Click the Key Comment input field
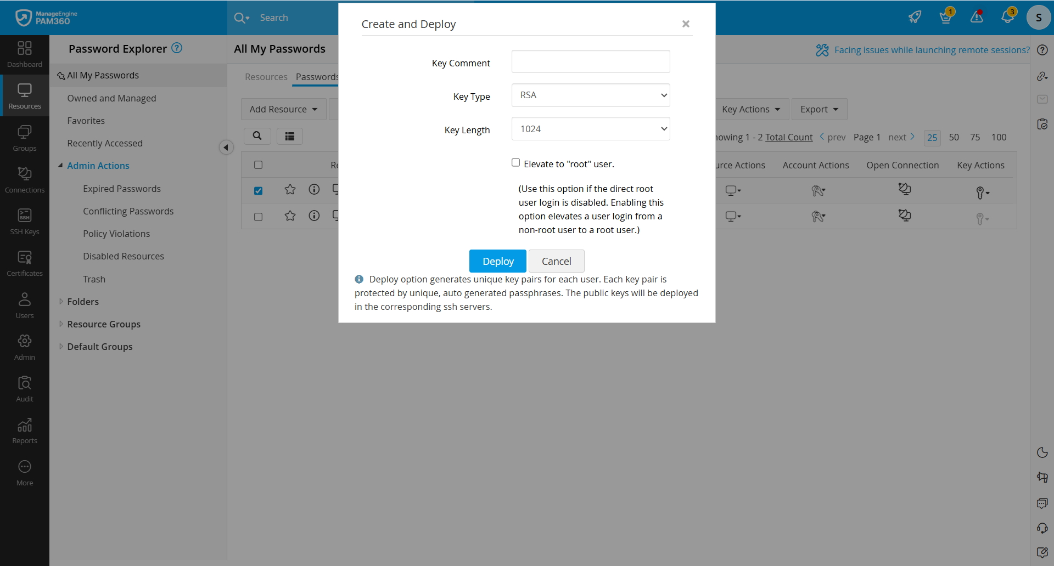1054x566 pixels. [x=591, y=61]
